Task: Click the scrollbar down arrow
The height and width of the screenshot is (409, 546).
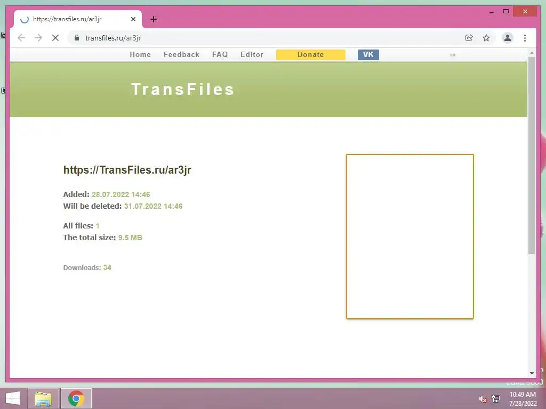Action: point(532,373)
